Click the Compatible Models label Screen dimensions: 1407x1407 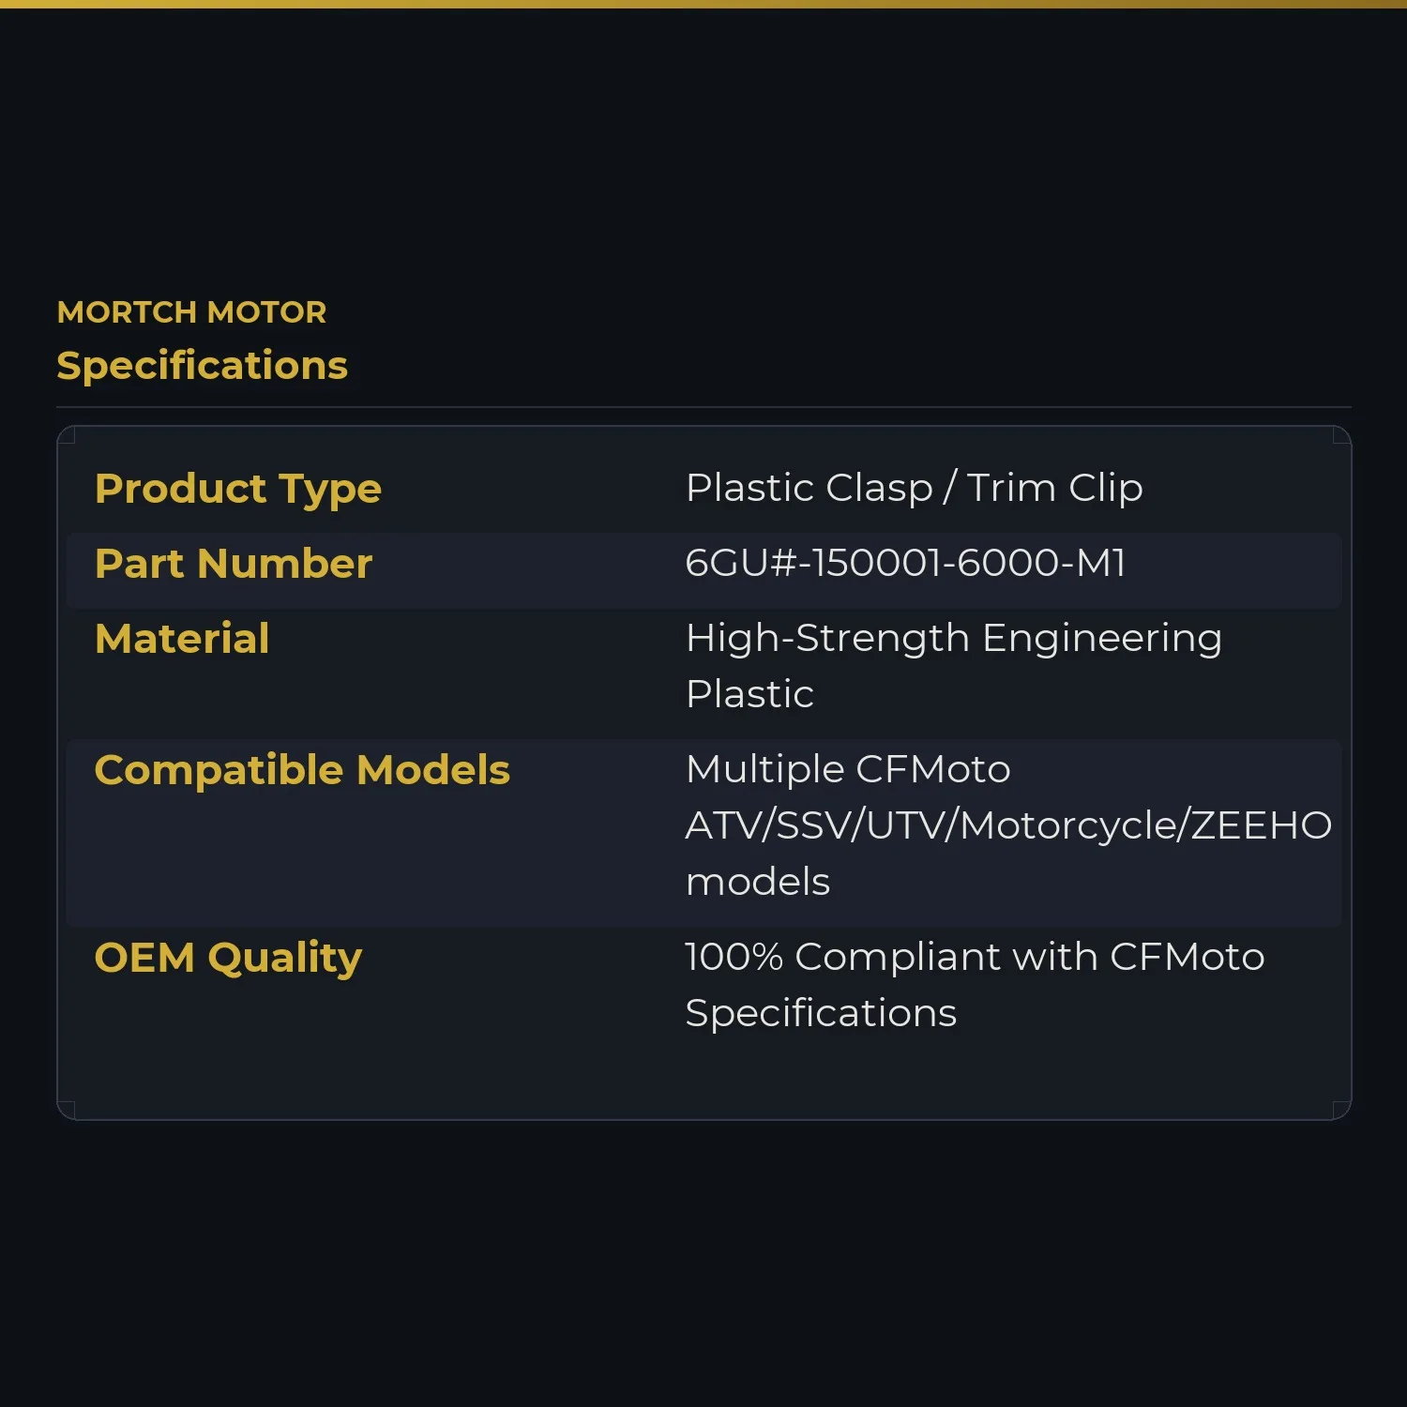(302, 770)
